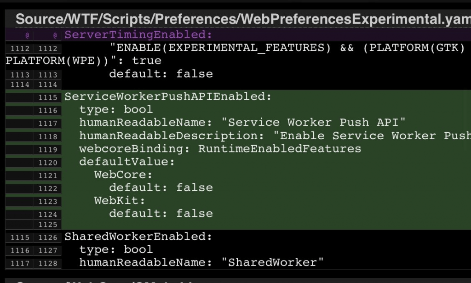Click new line number 1115 of added block

pos(47,97)
